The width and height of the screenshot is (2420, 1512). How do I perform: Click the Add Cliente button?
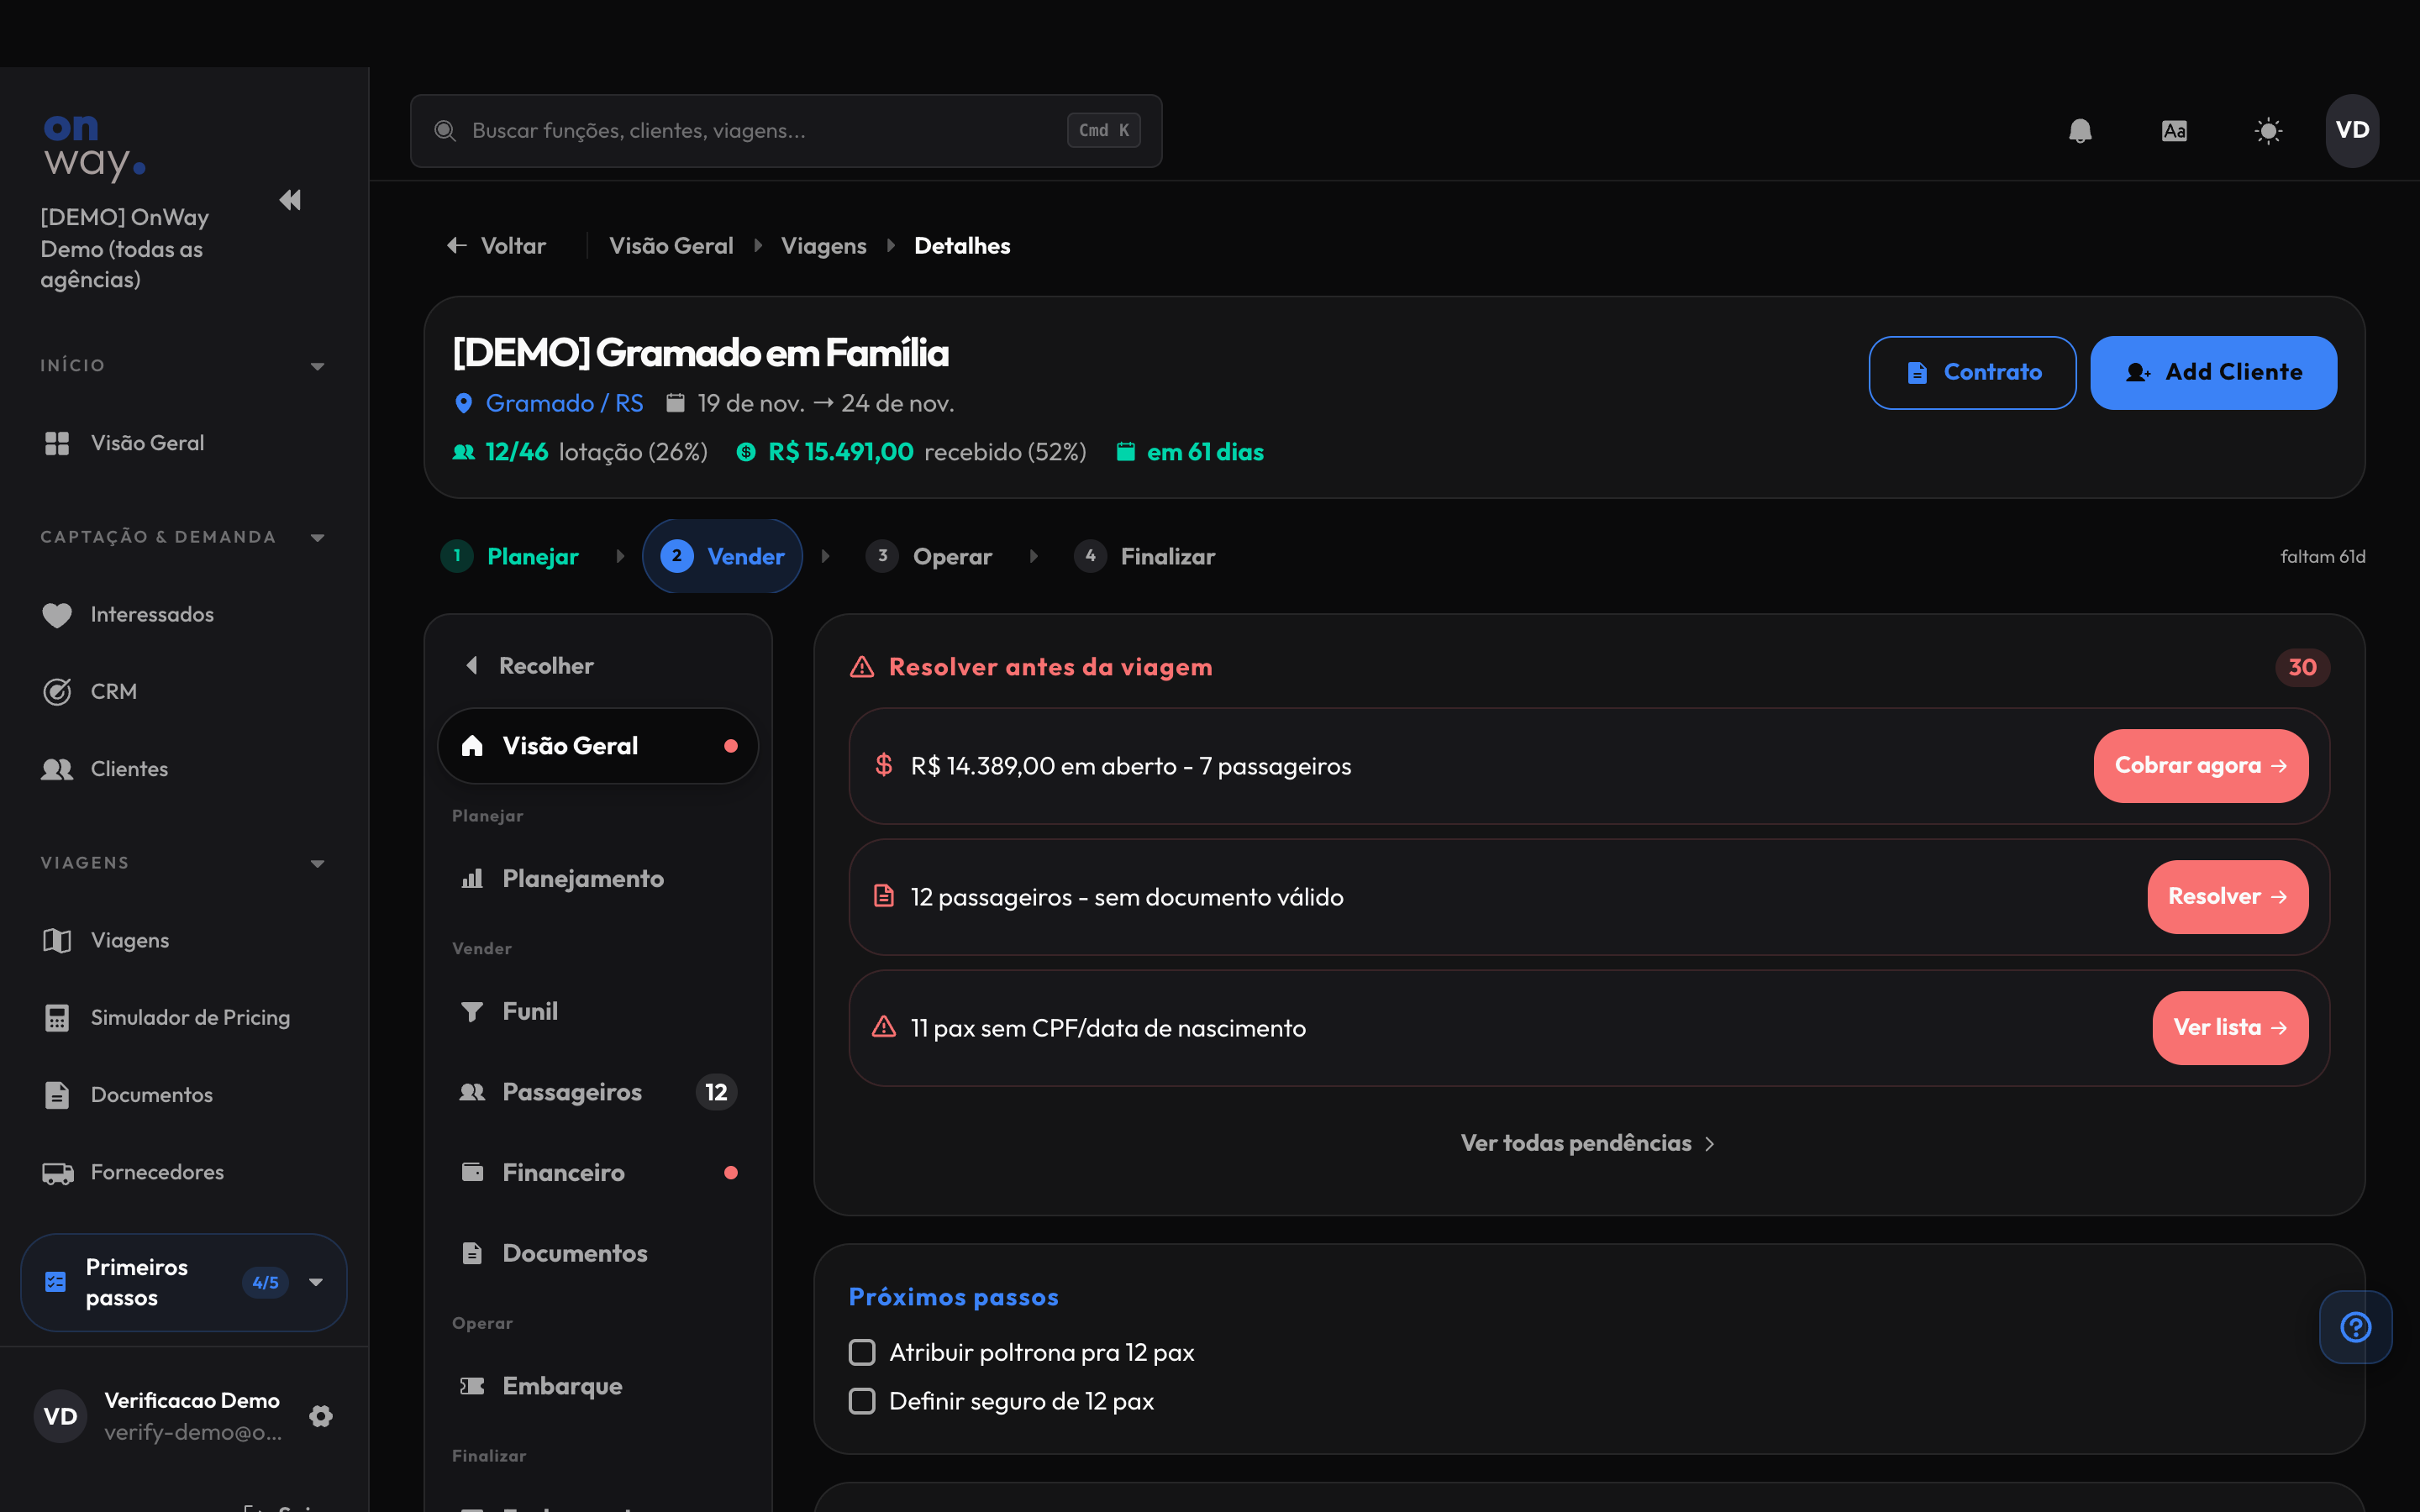(2213, 372)
